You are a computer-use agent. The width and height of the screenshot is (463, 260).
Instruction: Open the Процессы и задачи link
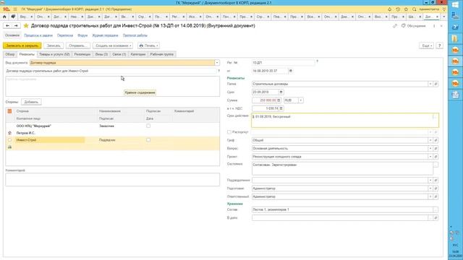38,35
